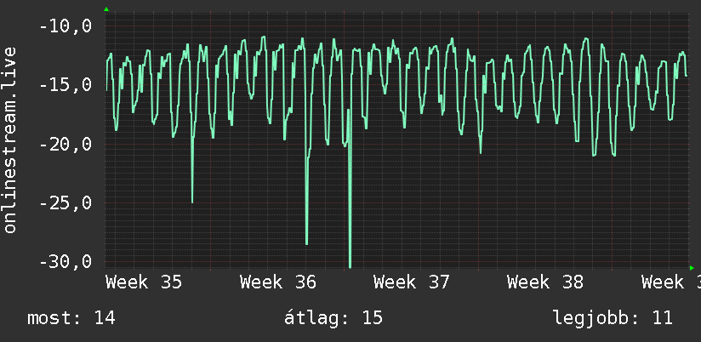Click the 'legjobb: 11' best value text
This screenshot has height=342, width=701.
[x=613, y=319]
